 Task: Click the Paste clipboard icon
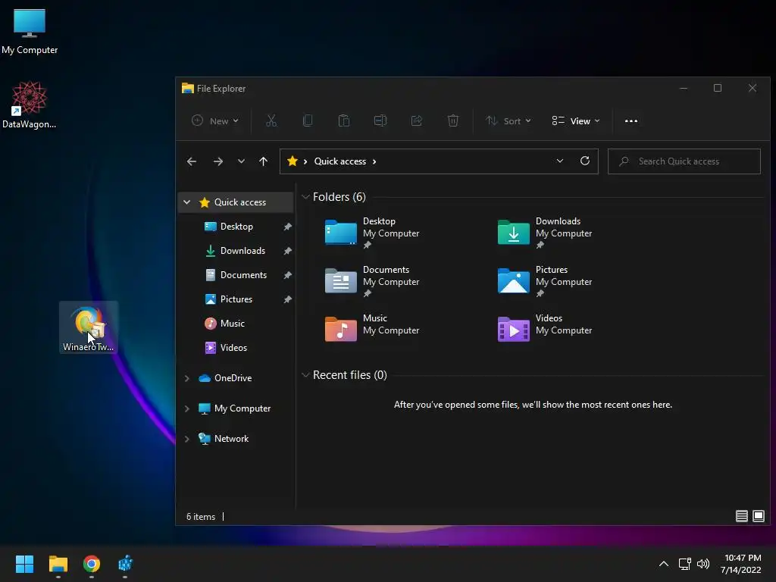click(344, 120)
